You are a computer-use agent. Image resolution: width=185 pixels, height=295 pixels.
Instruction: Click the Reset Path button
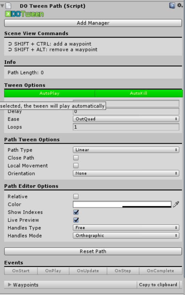click(93, 252)
